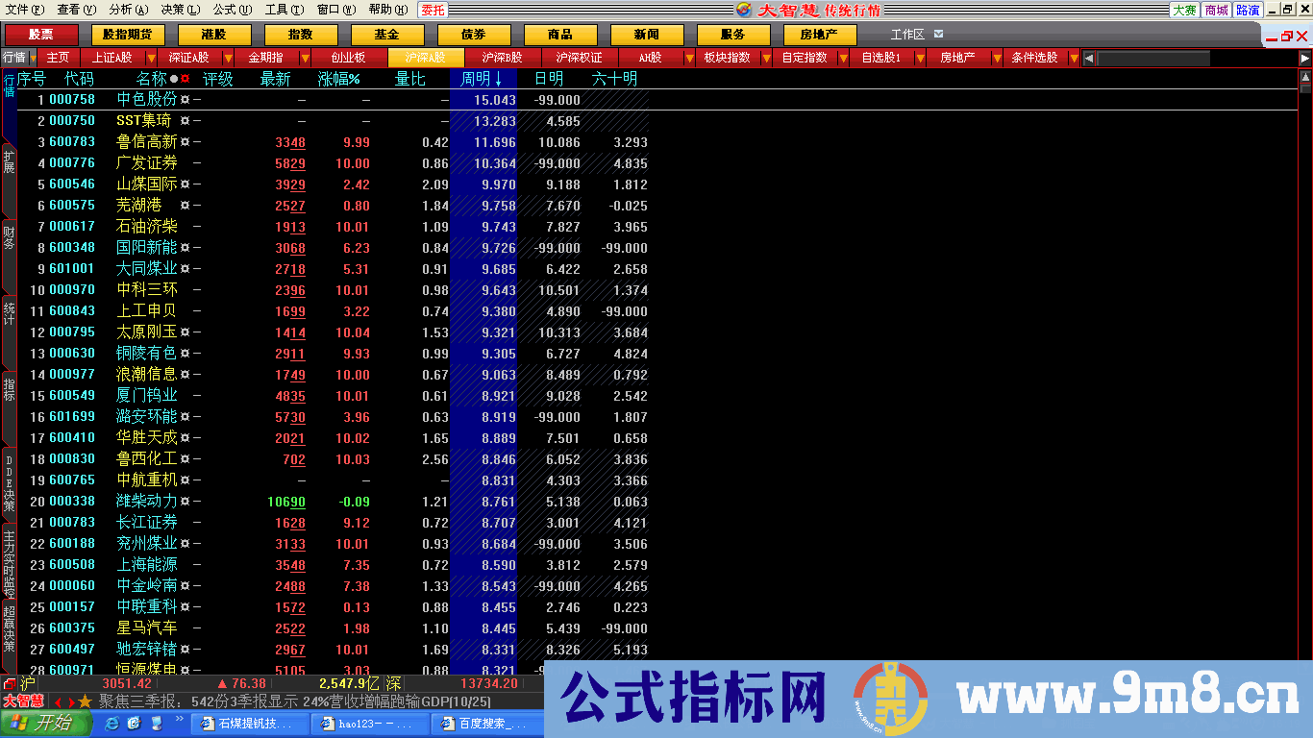Click the red window icon beside 沪 index
Image resolution: width=1313 pixels, height=738 pixels.
9,683
